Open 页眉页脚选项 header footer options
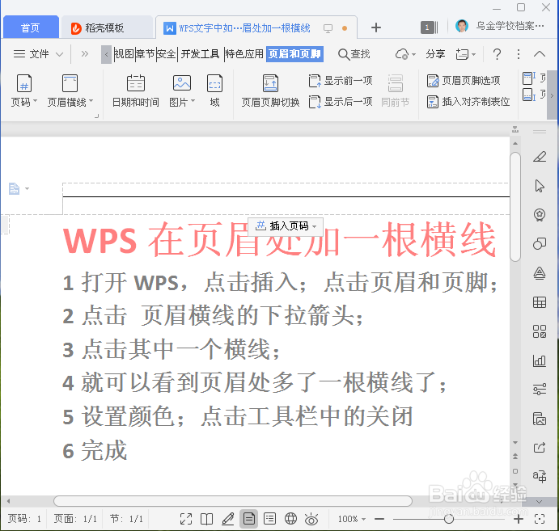 [x=464, y=81]
